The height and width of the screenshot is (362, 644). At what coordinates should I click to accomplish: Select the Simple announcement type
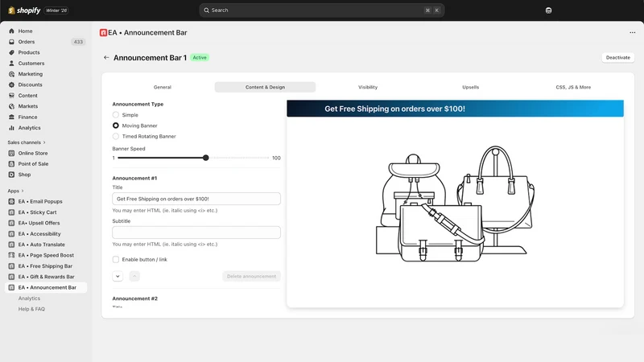tap(116, 115)
